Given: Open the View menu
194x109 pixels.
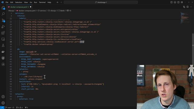Looking at the screenshot, I should pyautogui.click(x=26, y=2).
